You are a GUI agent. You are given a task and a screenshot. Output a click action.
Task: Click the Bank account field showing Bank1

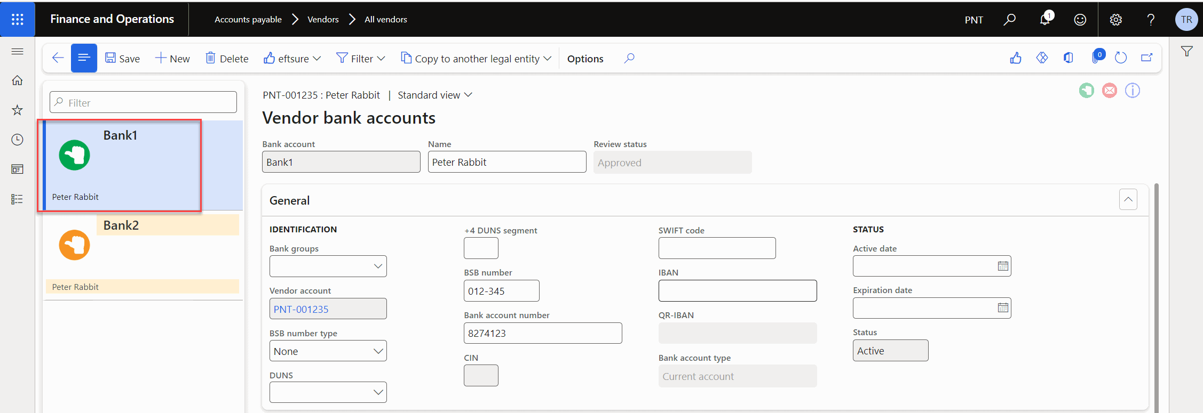click(x=341, y=162)
